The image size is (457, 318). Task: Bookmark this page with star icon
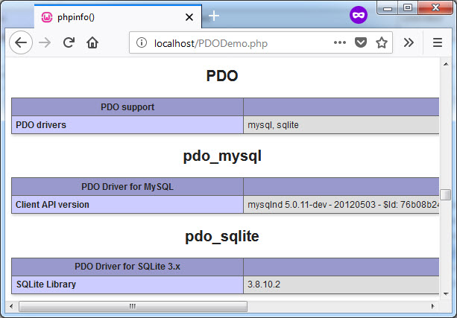(382, 43)
